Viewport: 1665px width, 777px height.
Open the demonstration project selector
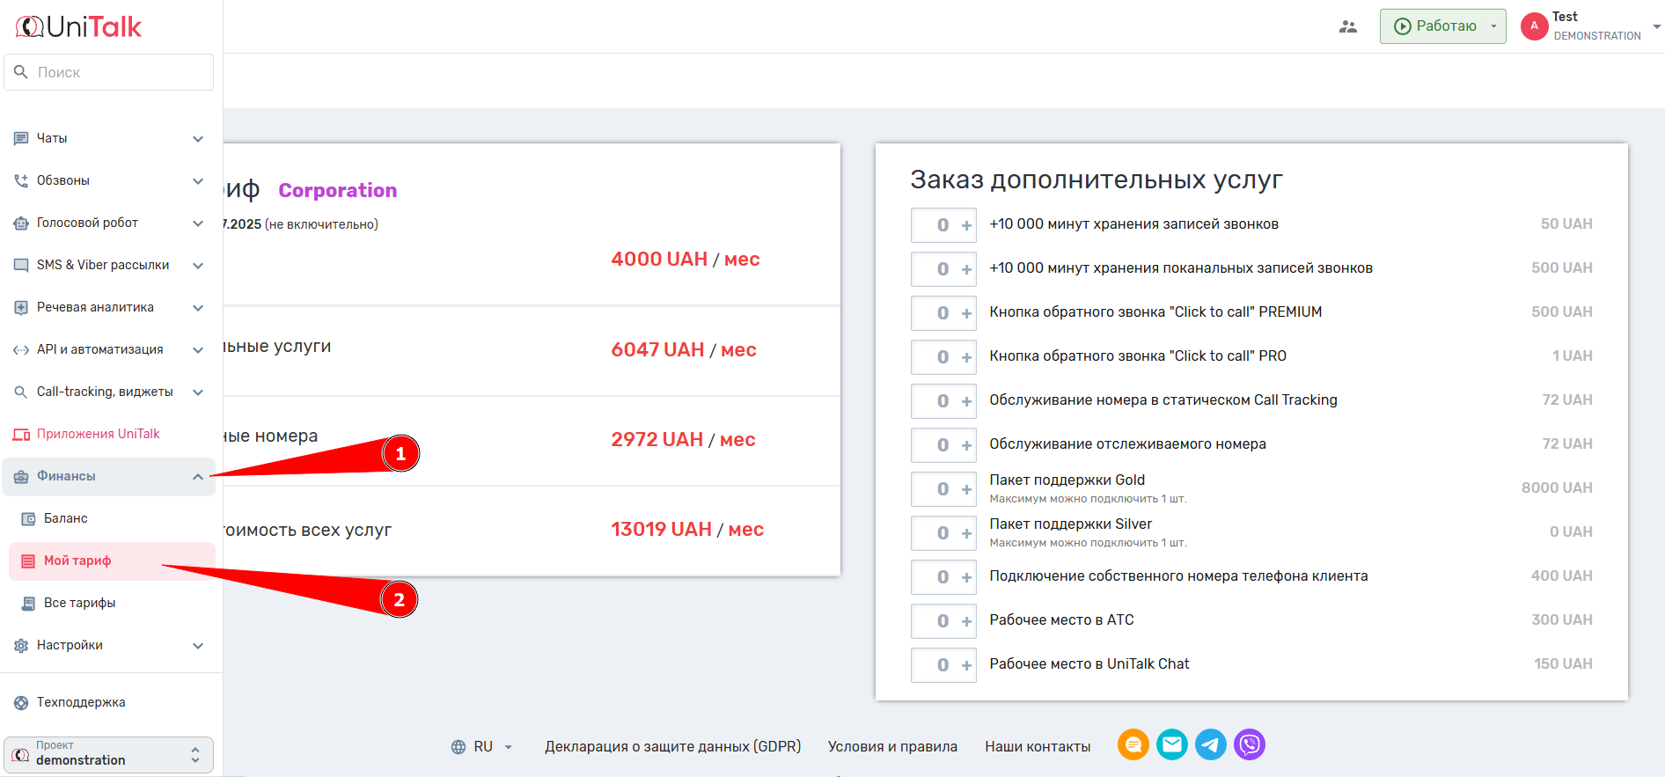[x=109, y=754]
